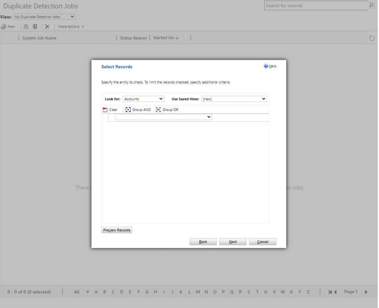Open the empty field selection dropdown
The height and width of the screenshot is (308, 379).
(x=163, y=117)
